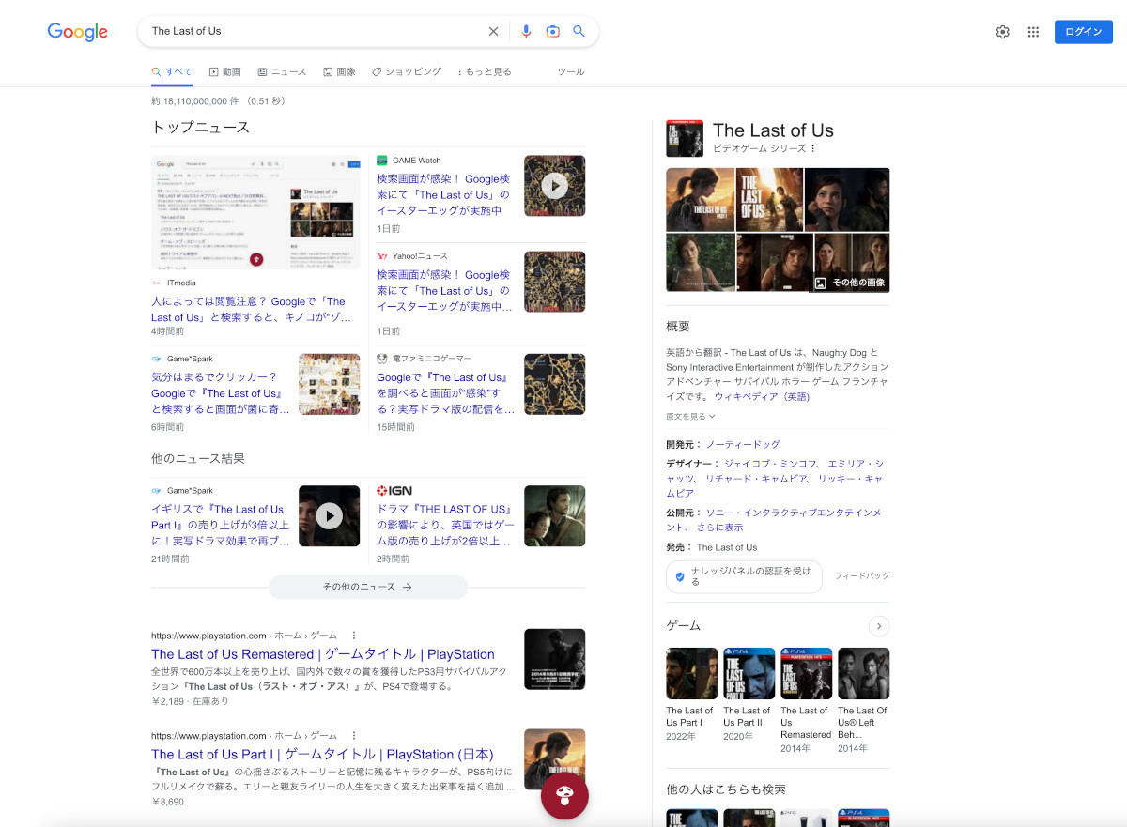Open The Last of Us Part I result thumbnail
The image size is (1127, 827).
(554, 759)
